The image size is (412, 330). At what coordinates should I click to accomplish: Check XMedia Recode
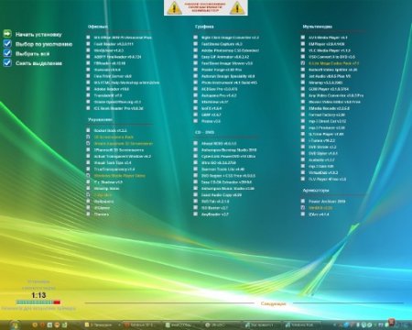tap(303, 108)
